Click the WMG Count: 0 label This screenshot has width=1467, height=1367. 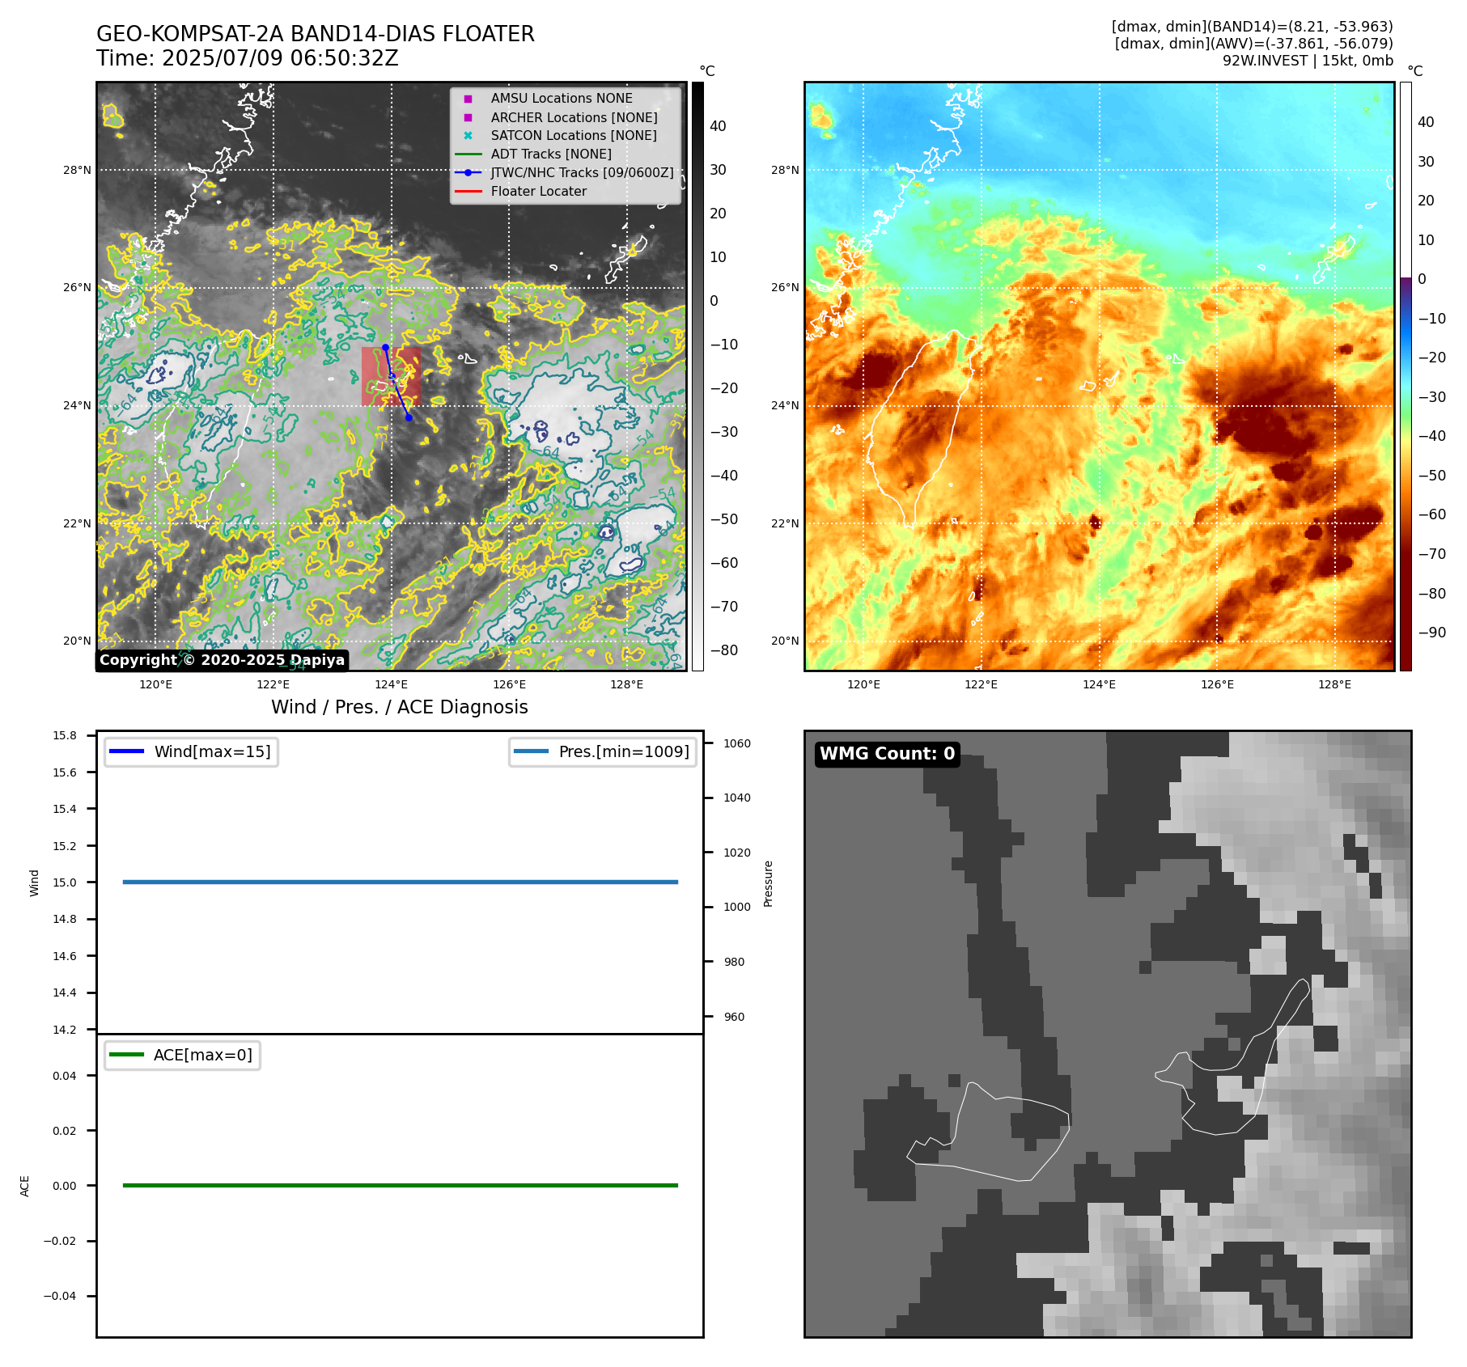tap(888, 754)
